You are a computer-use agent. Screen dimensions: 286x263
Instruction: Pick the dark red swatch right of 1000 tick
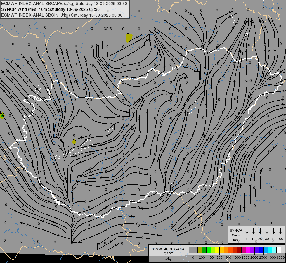click(239, 250)
